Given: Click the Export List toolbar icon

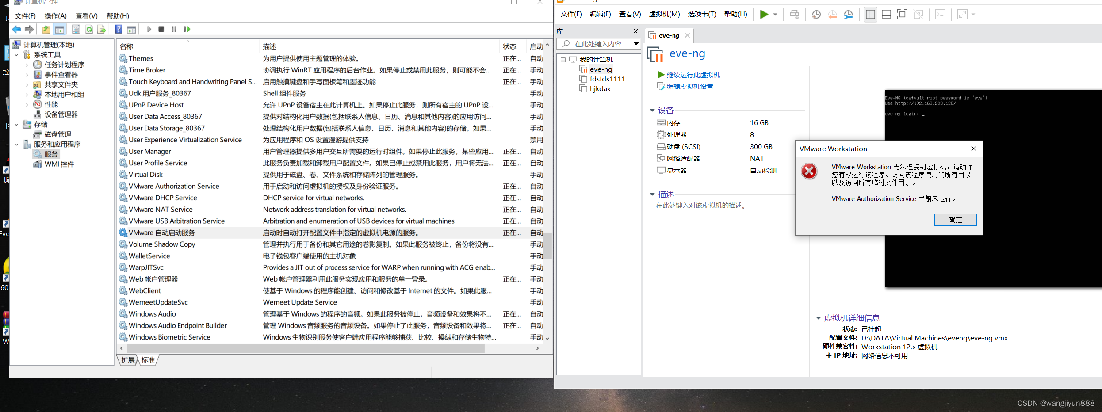Looking at the screenshot, I should pos(102,29).
